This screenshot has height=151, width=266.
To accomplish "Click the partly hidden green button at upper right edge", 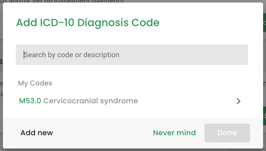I will pyautogui.click(x=264, y=23).
